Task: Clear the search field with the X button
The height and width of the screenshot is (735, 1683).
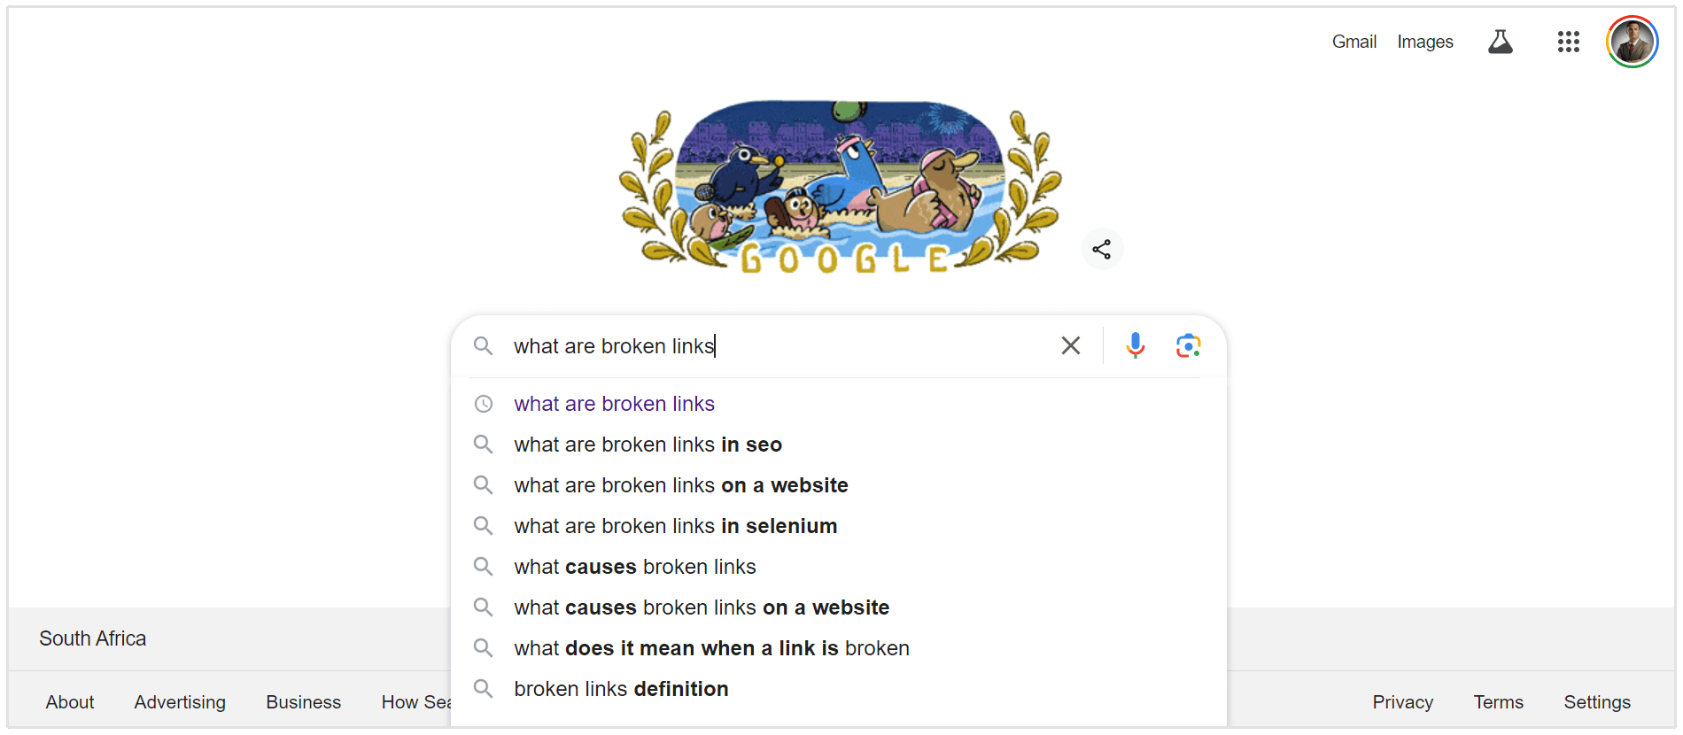Action: coord(1070,345)
